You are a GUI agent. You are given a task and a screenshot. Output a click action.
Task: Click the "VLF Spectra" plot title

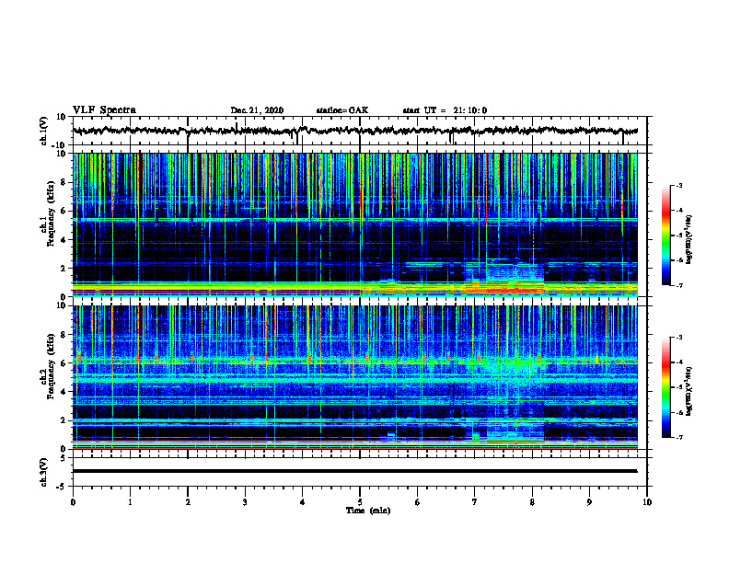[x=104, y=110]
